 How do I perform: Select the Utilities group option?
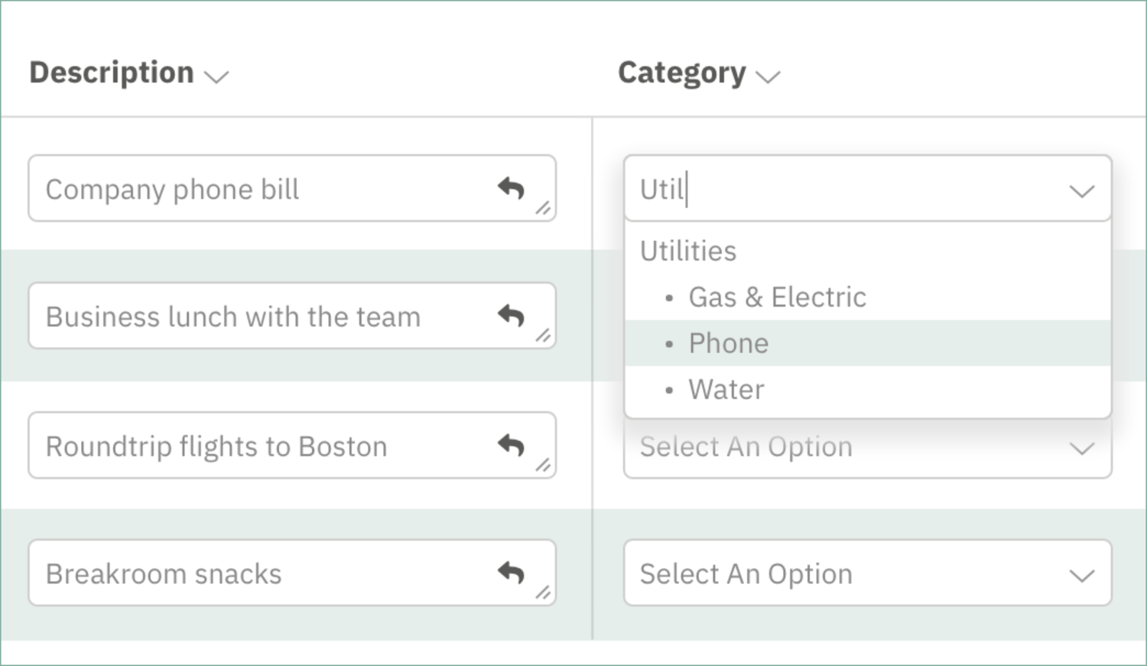tap(688, 251)
